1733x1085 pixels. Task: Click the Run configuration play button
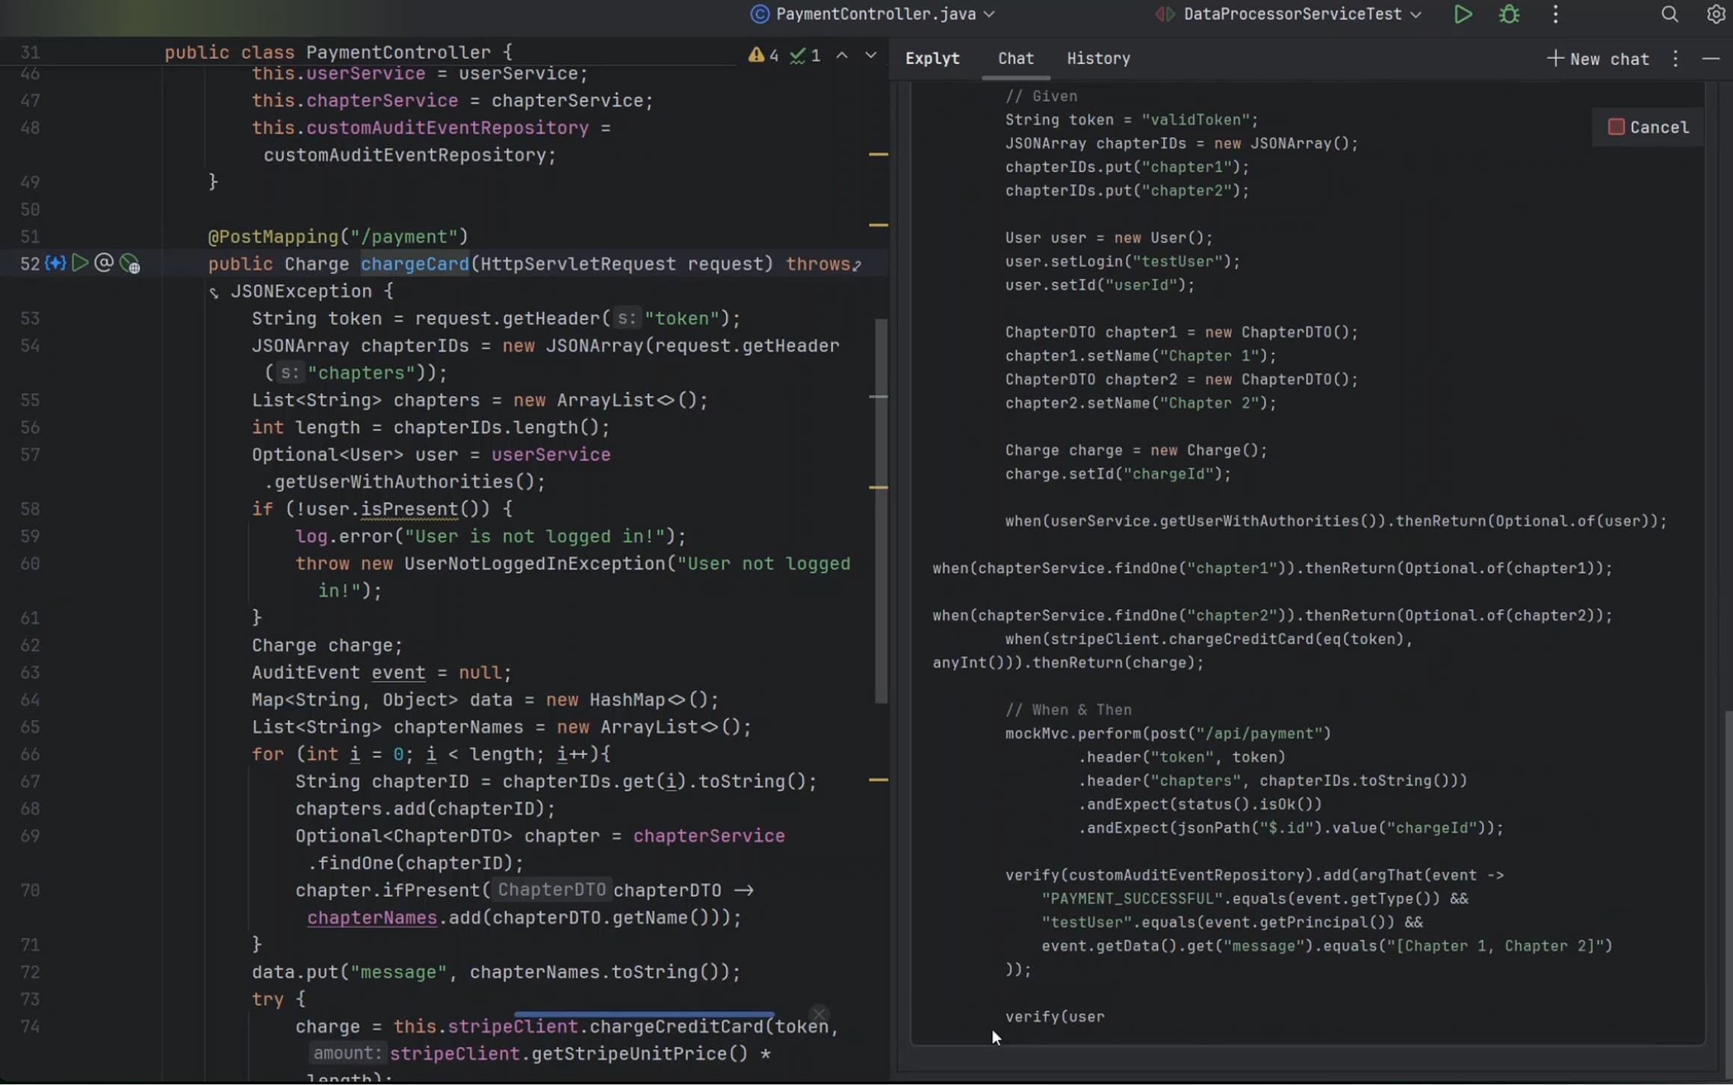coord(1463,14)
